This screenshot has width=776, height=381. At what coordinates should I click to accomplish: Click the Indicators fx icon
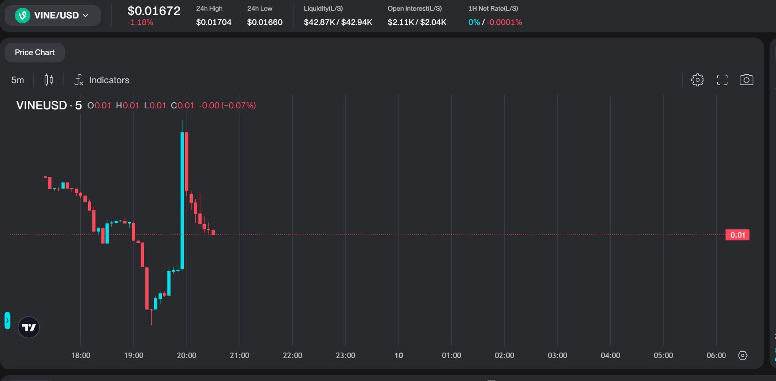79,80
